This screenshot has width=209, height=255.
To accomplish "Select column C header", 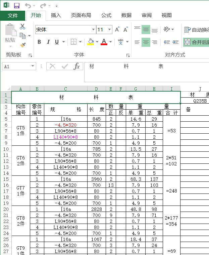I will [66, 89].
